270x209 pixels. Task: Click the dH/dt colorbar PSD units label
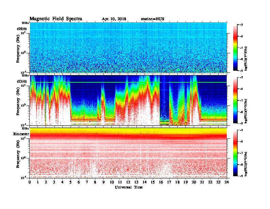pyautogui.click(x=246, y=59)
